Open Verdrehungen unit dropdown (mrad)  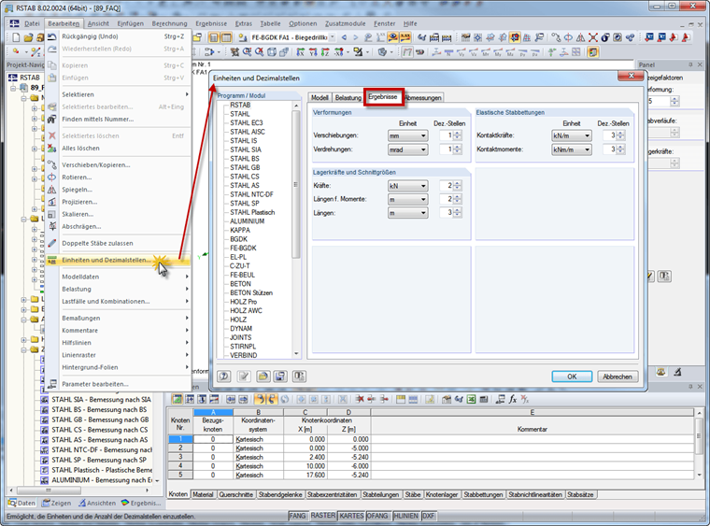(x=407, y=149)
